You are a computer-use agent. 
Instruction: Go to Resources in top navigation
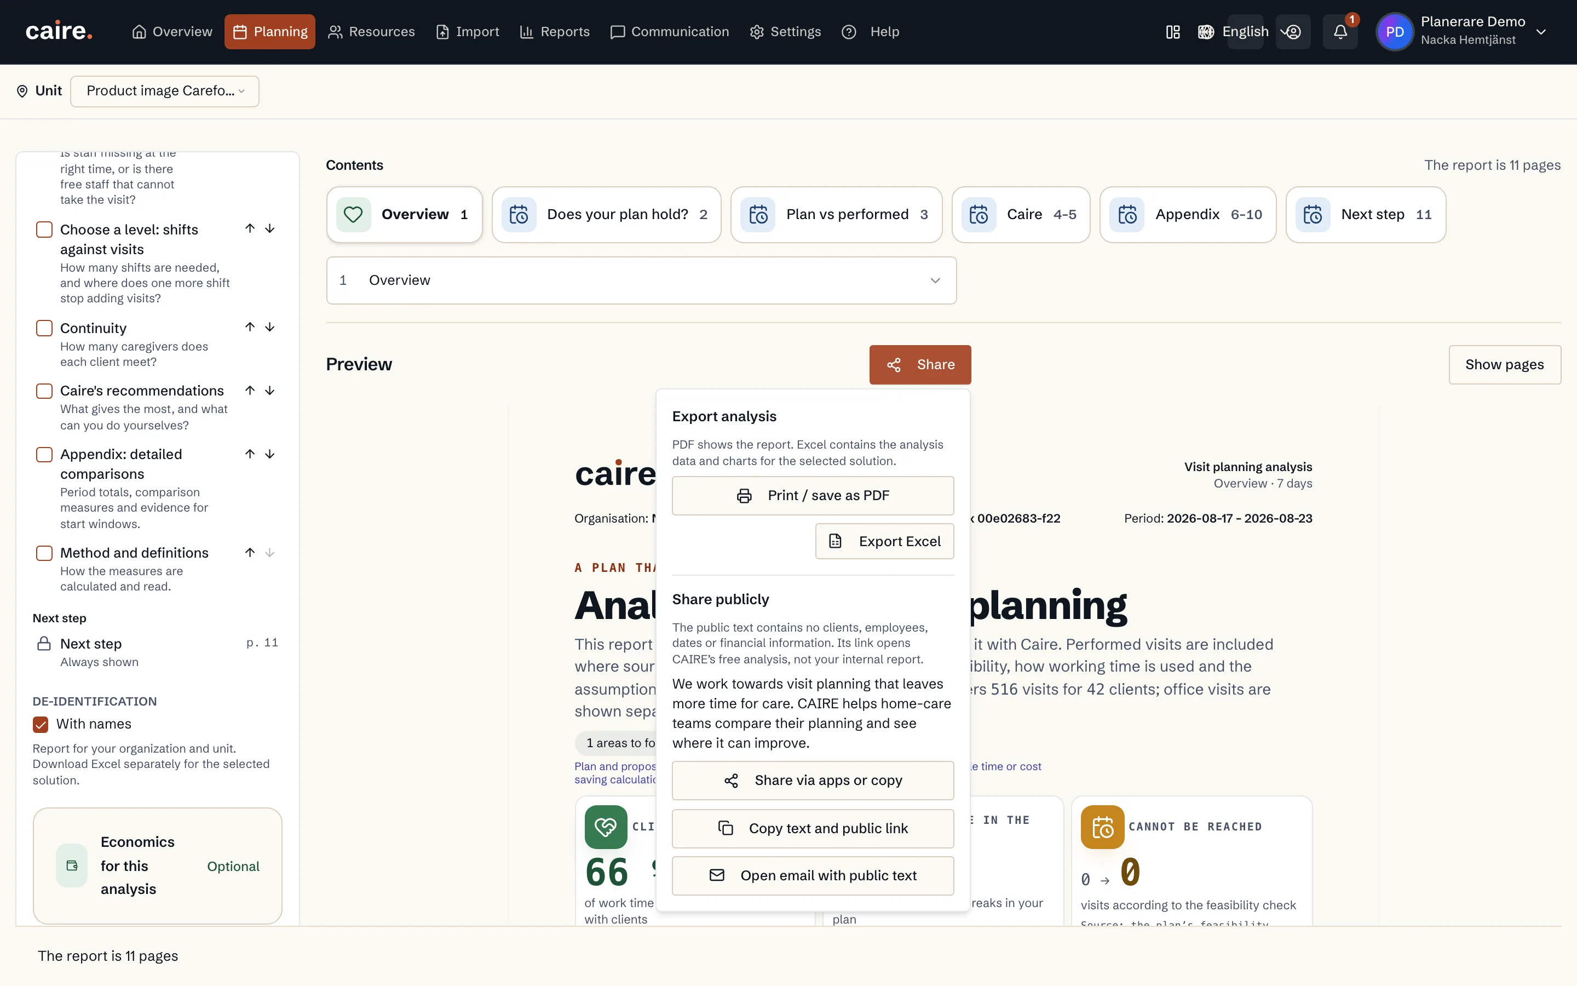click(x=371, y=32)
